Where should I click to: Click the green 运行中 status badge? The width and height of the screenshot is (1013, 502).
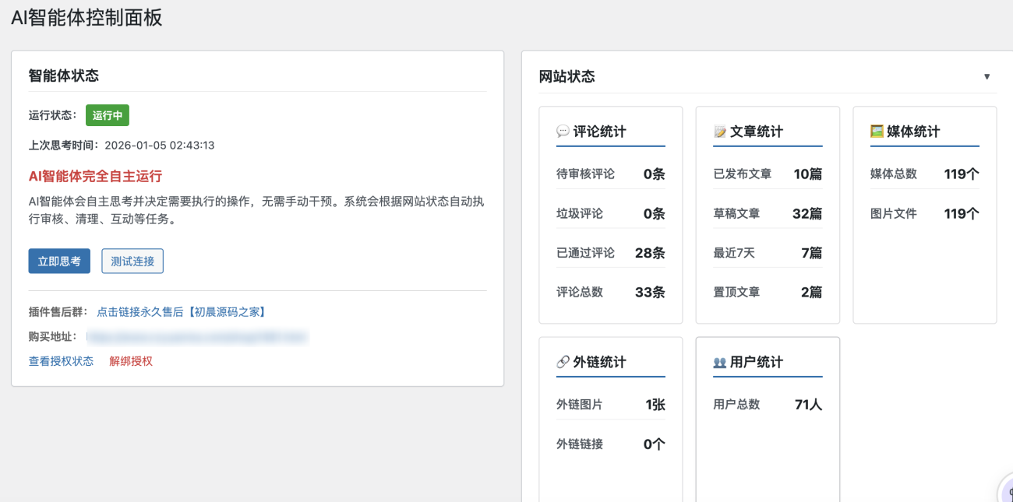pyautogui.click(x=108, y=115)
